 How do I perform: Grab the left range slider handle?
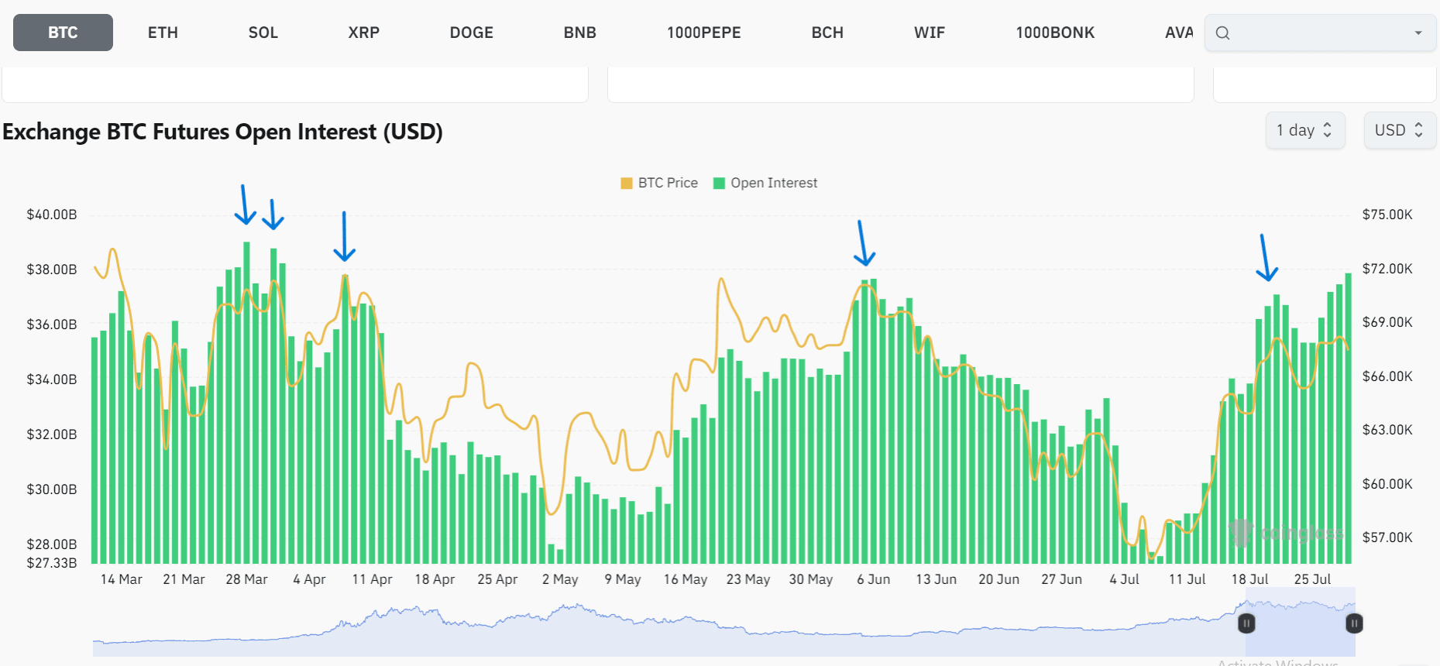[1246, 623]
